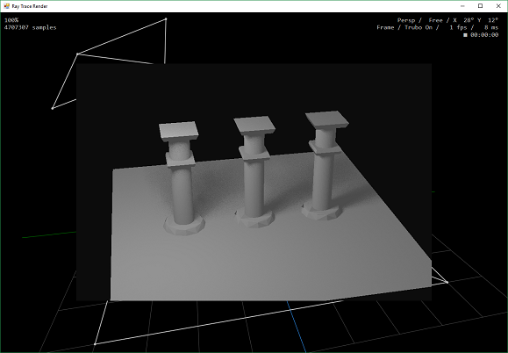
Task: Click the 00:00:00 elapsed timer
Action: coord(484,35)
